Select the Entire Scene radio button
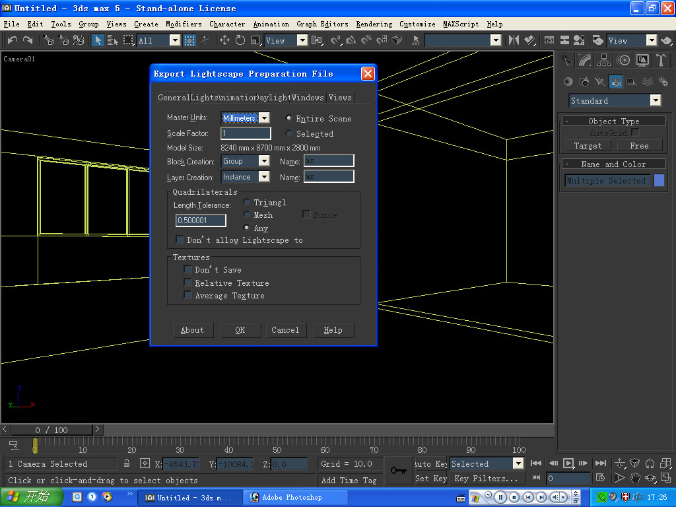 coord(288,118)
